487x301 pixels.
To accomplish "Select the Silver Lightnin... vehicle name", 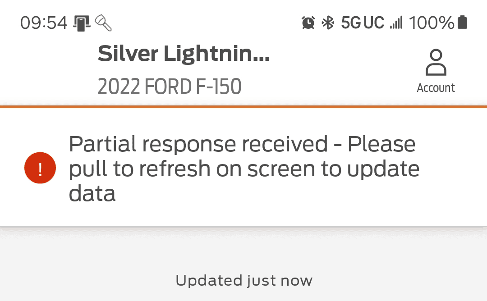I will coord(184,54).
